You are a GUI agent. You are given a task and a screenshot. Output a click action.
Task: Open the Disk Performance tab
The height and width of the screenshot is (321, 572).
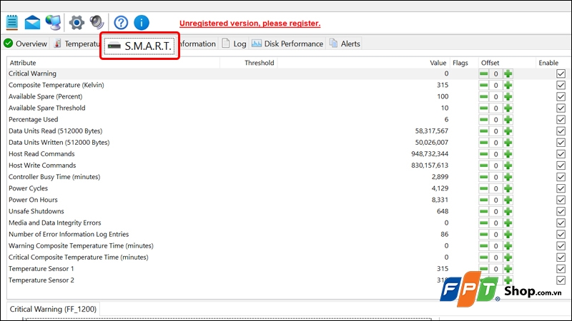coord(287,44)
